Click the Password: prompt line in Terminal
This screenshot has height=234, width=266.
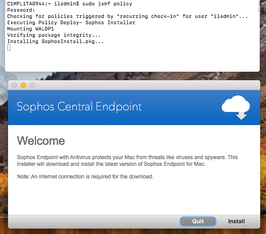click(21, 10)
